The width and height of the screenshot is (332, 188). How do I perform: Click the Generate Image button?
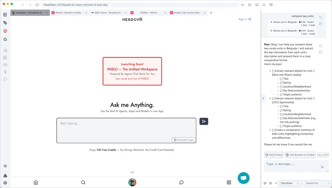click(184, 140)
